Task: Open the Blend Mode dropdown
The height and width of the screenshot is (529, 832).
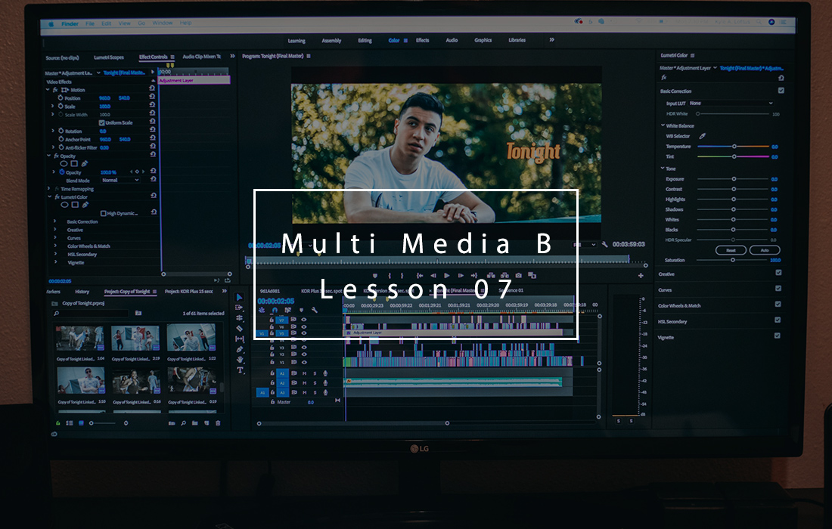Action: tap(120, 180)
